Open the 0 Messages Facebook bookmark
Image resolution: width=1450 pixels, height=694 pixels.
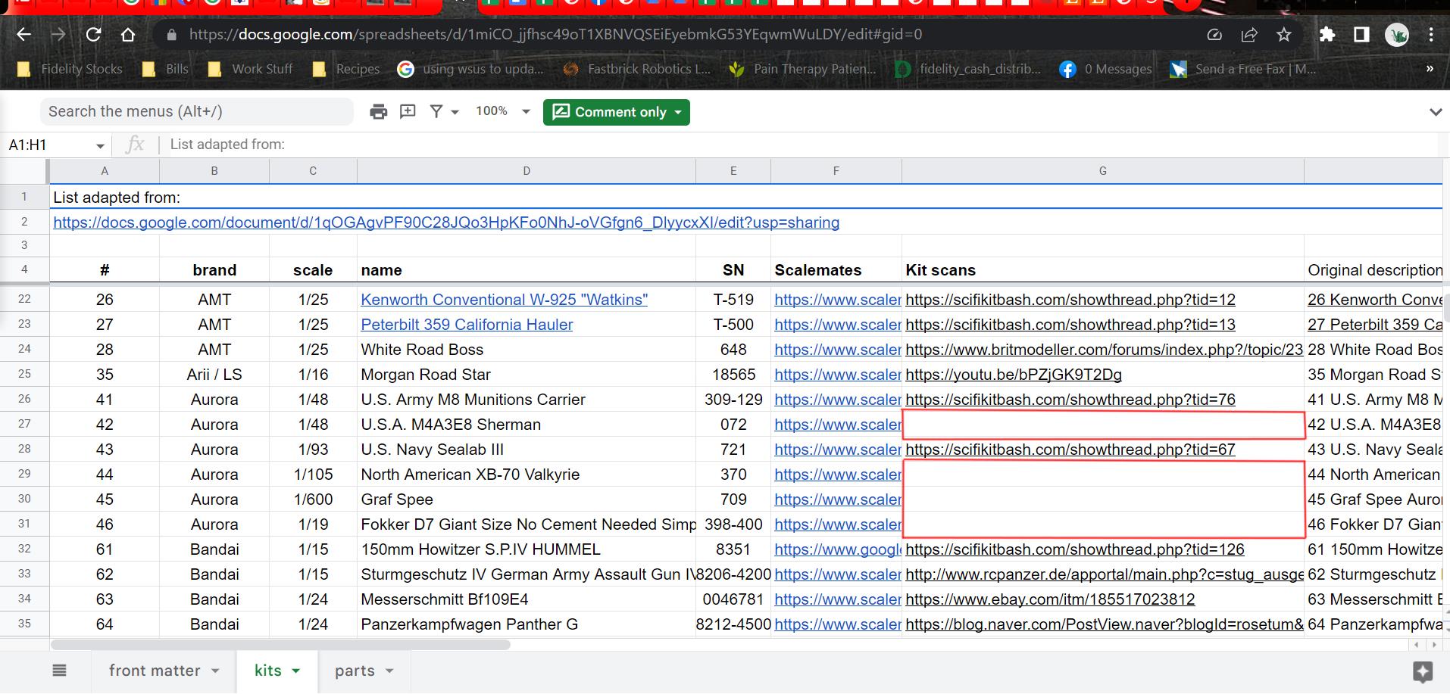(x=1105, y=69)
